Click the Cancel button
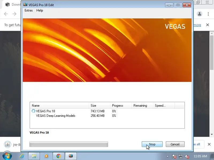This screenshot has width=214, height=160. (x=175, y=144)
